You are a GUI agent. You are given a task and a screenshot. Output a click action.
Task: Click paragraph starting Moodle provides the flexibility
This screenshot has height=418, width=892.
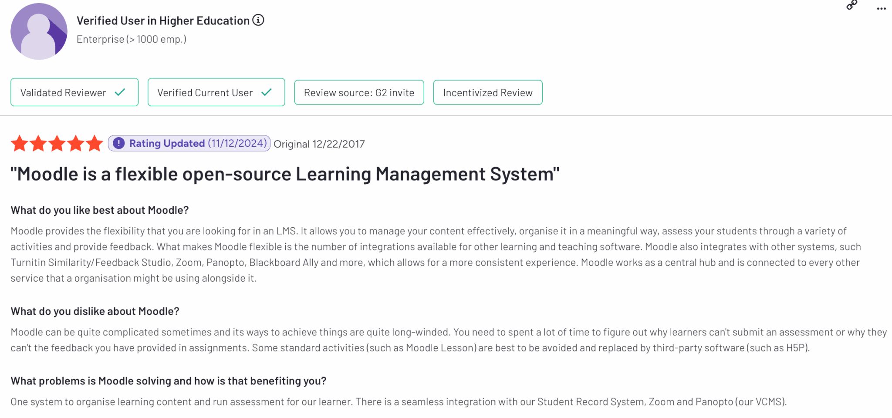[x=436, y=255]
